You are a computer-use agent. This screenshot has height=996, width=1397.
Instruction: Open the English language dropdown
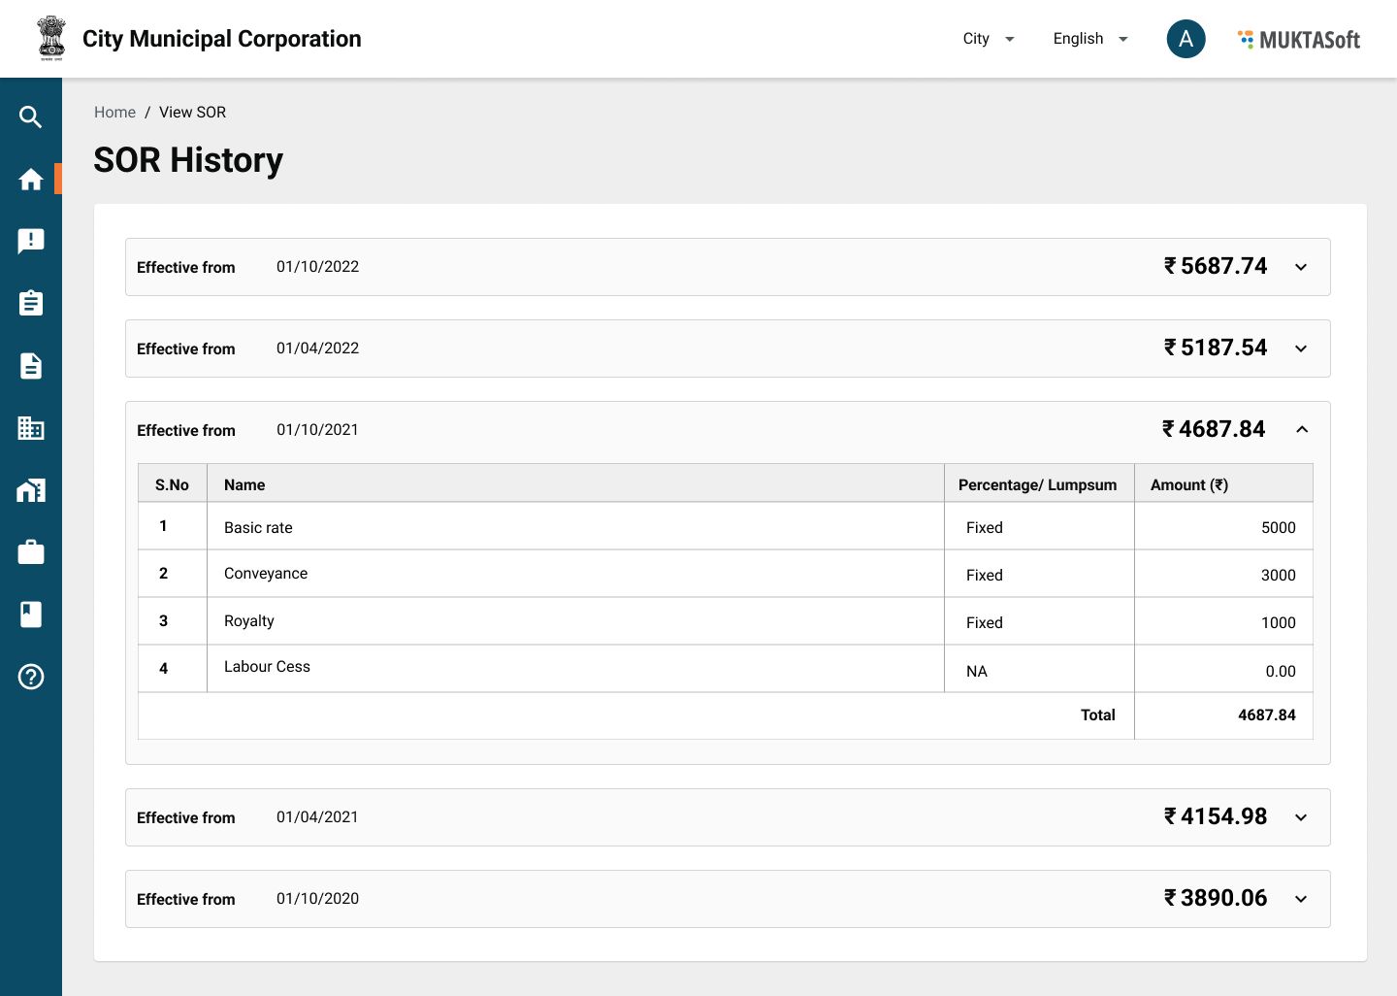coord(1090,39)
